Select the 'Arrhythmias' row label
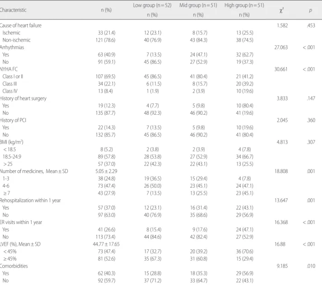The width and height of the screenshot is (322, 285). tap(12, 47)
